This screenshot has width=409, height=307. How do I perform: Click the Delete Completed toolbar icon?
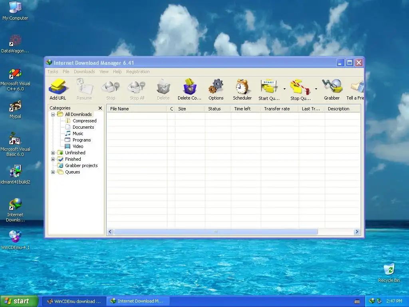pos(190,89)
